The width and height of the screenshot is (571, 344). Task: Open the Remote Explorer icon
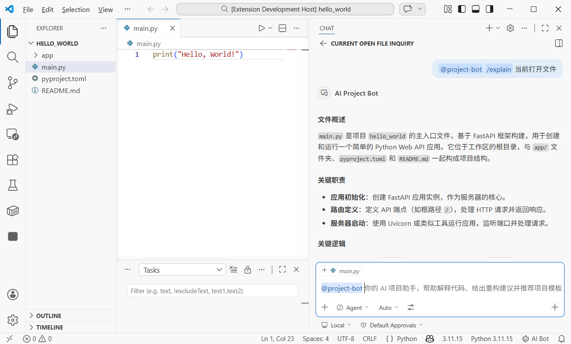[12, 134]
